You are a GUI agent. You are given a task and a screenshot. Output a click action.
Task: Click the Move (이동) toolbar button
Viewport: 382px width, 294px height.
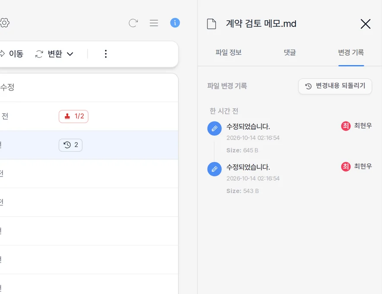pyautogui.click(x=12, y=54)
